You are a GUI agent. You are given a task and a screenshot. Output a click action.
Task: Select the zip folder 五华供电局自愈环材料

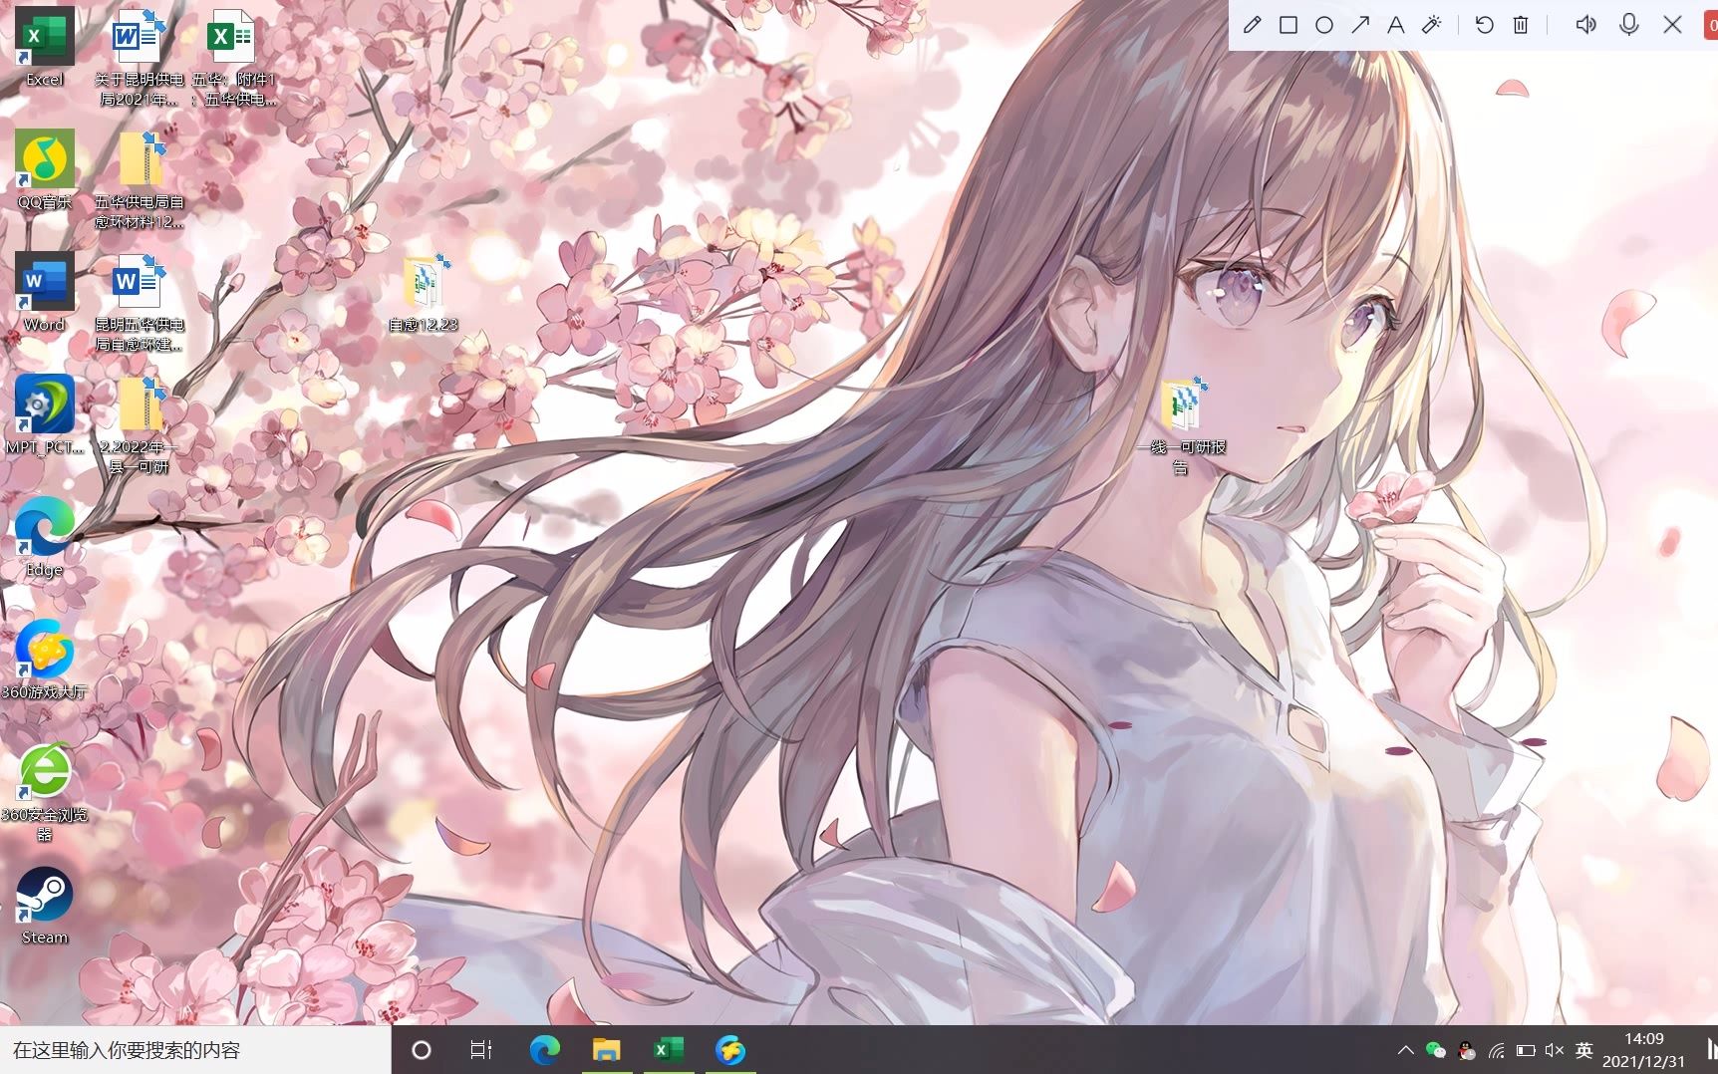(x=139, y=180)
